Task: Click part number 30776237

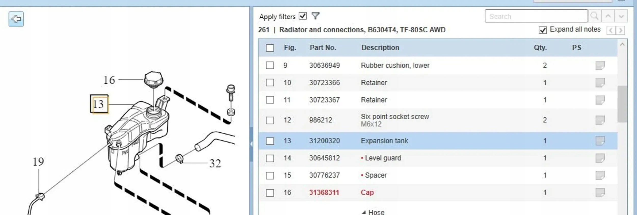Action: (x=325, y=175)
